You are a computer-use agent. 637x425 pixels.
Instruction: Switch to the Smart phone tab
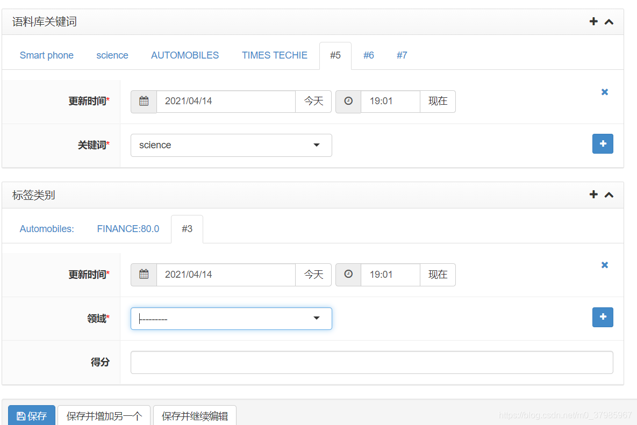47,56
